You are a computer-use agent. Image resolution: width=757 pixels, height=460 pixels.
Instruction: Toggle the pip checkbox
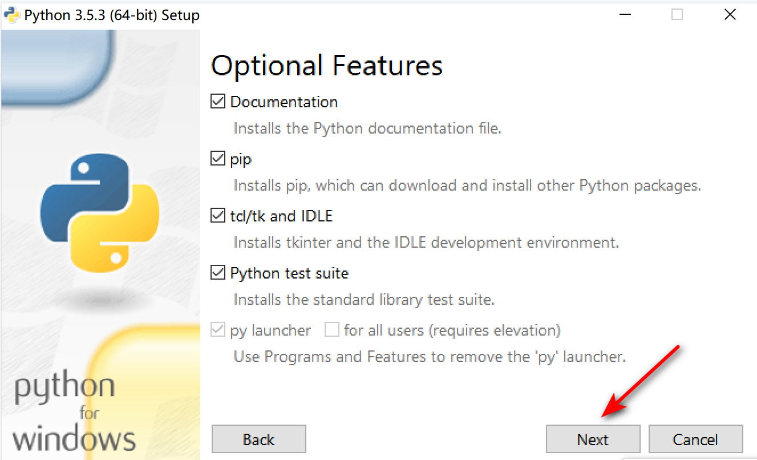click(x=218, y=159)
